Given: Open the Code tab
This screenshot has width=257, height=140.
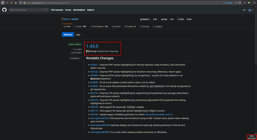Looking at the screenshot, I should [x=67, y=26].
